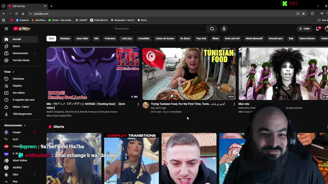Image resolution: width=328 pixels, height=184 pixels.
Task: Open Playlists in the sidebar
Action: tap(20, 86)
